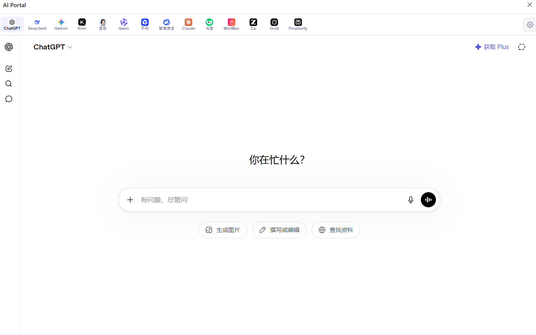This screenshot has height=335, width=536.
Task: Select the Perplexity tab
Action: click(x=298, y=25)
